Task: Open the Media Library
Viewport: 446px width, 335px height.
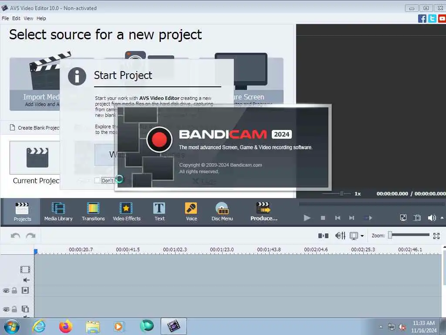Action: pyautogui.click(x=58, y=212)
